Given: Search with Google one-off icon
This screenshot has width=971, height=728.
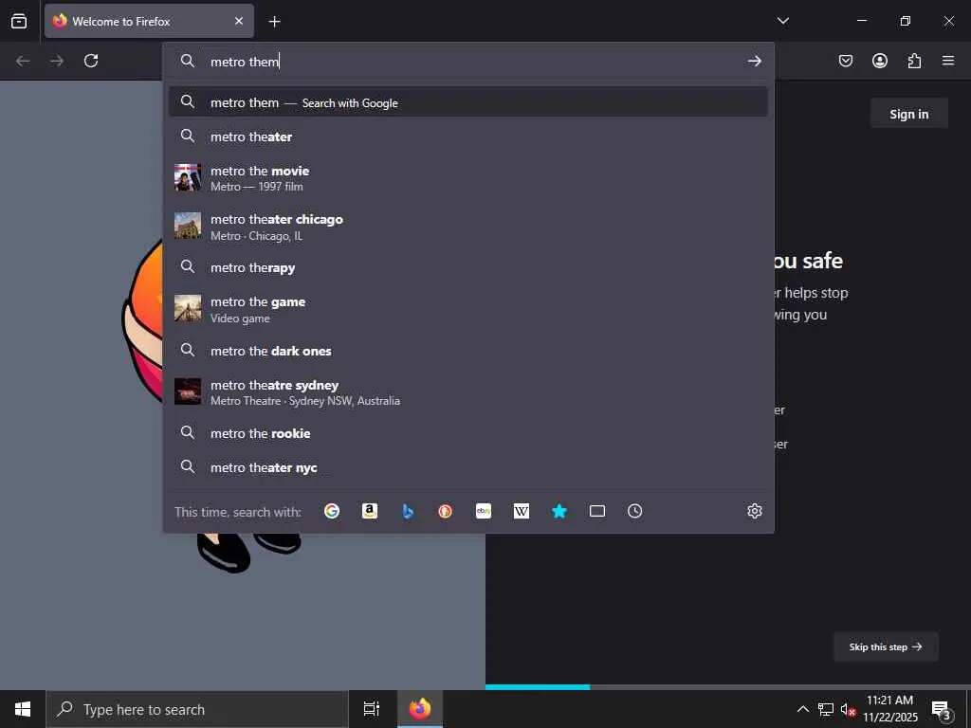Looking at the screenshot, I should pos(332,511).
